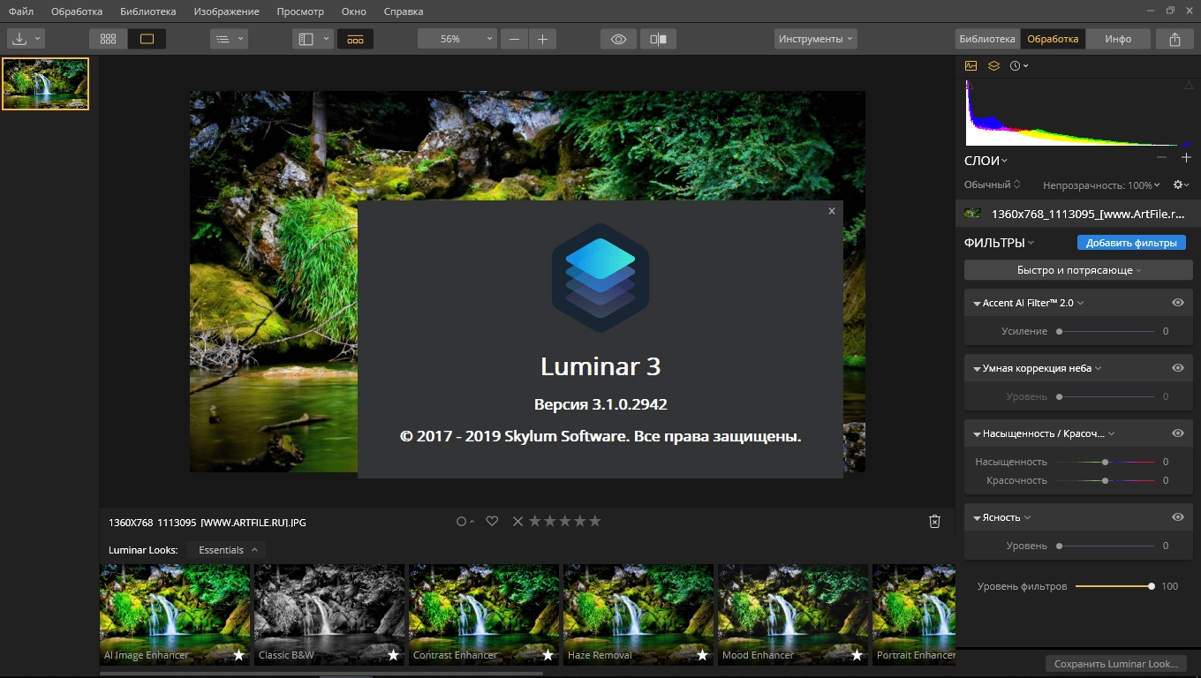
Task: Rate photo five stars
Action: pos(594,522)
